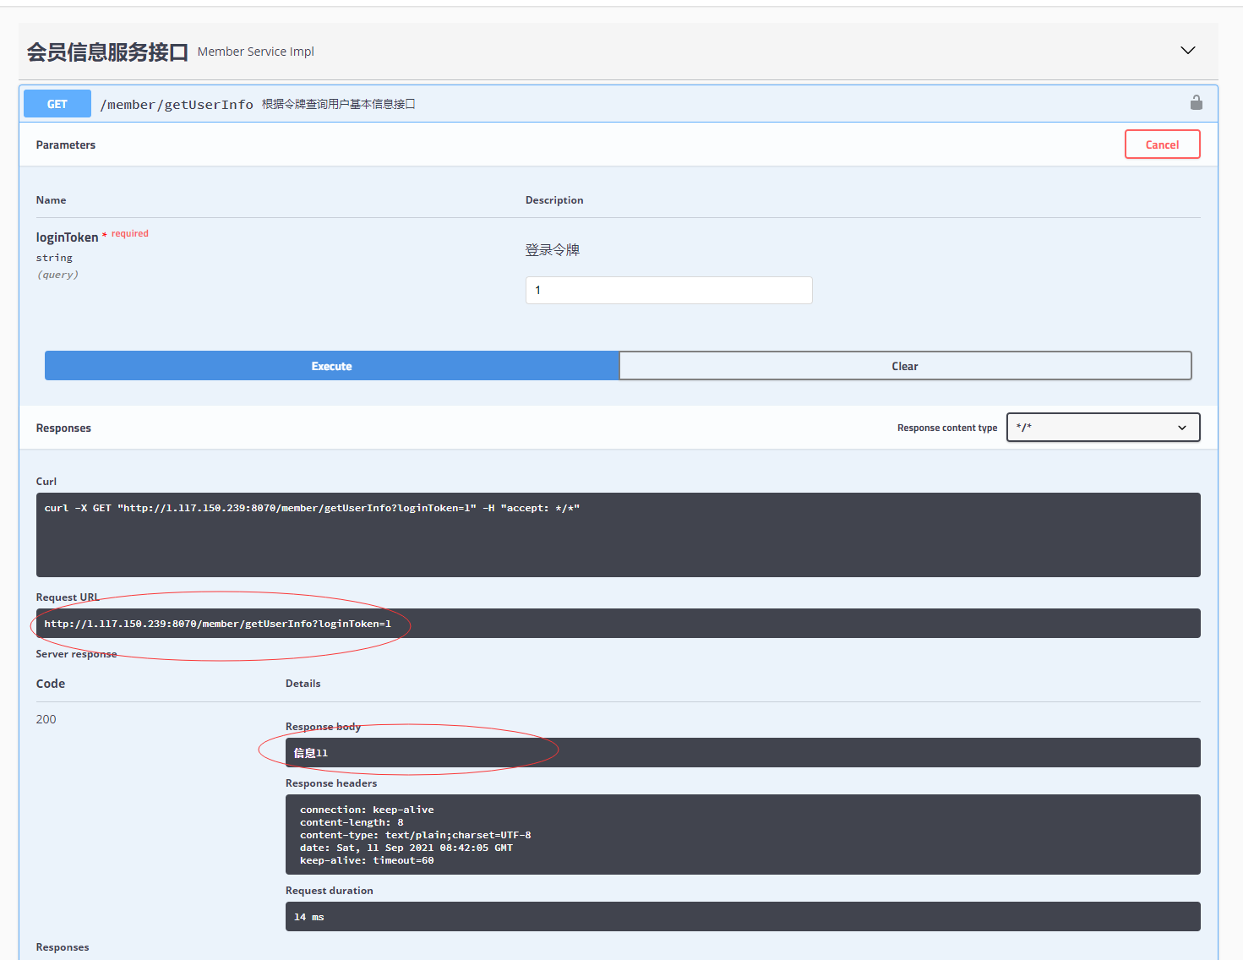Click the Member Service Impl subtitle
Image resolution: width=1243 pixels, height=960 pixels.
pos(256,52)
